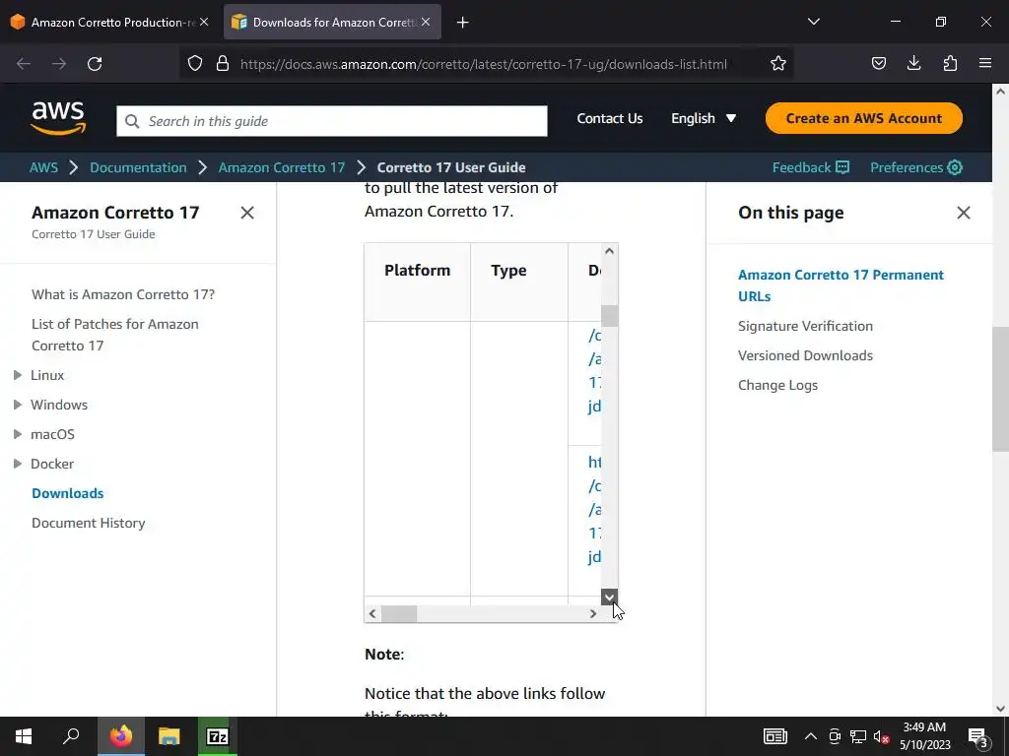The height and width of the screenshot is (756, 1009).
Task: Click the table's scroll right arrow
Action: tap(592, 614)
